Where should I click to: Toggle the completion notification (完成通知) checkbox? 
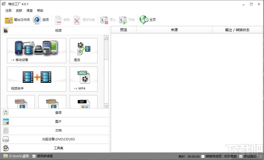coord(241,157)
